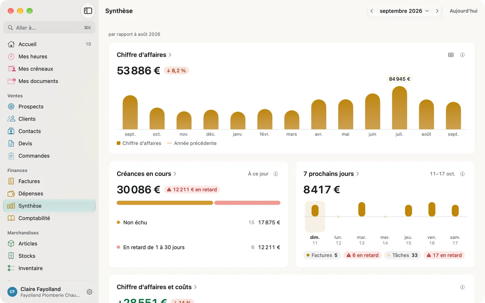This screenshot has width=485, height=303.
Task: Click the CF user avatar
Action: (x=13, y=292)
